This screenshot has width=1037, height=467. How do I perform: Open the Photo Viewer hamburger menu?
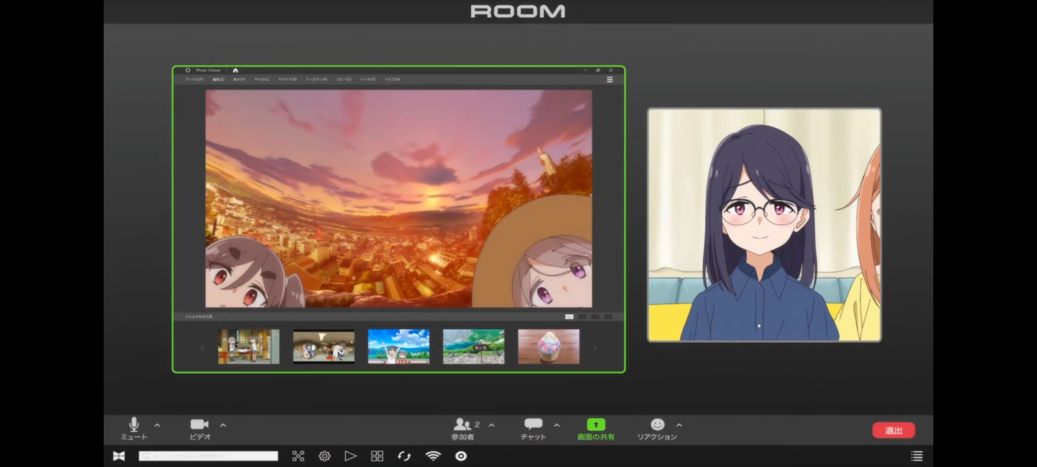pyautogui.click(x=610, y=80)
